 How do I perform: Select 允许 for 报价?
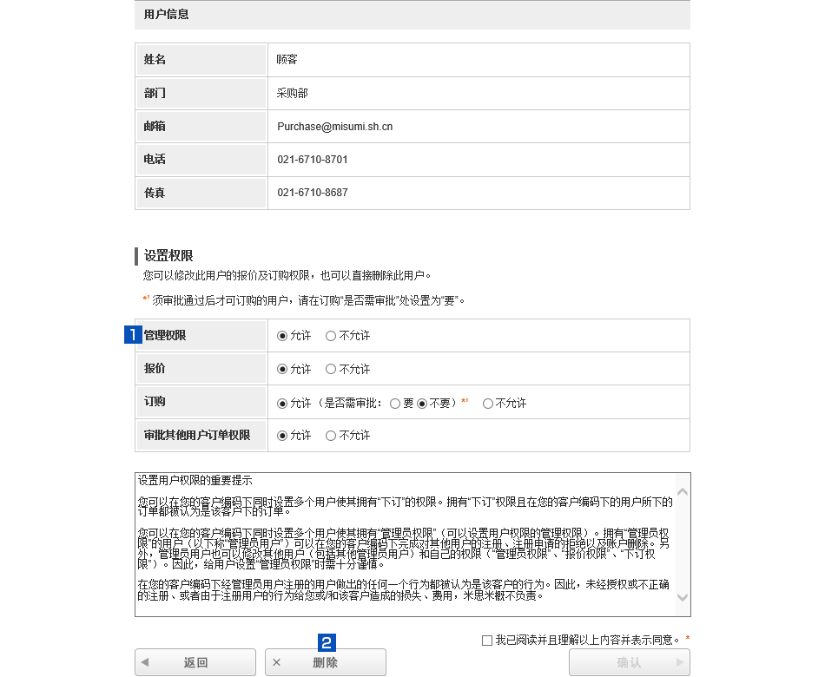[x=282, y=369]
